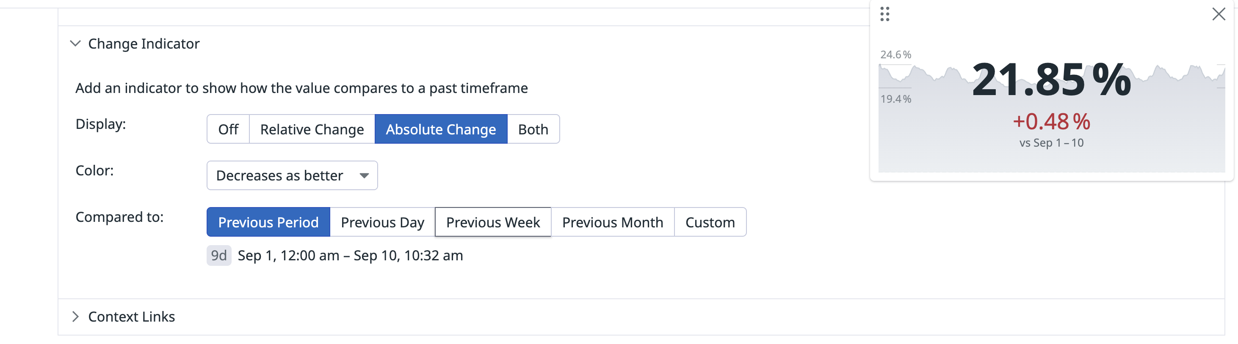Set comparison to Previous Week

click(492, 222)
